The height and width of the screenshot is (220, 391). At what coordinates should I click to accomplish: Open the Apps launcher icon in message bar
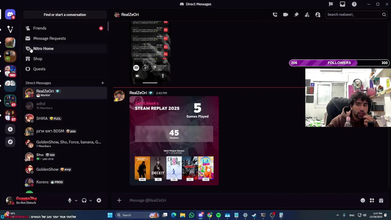[x=372, y=200]
